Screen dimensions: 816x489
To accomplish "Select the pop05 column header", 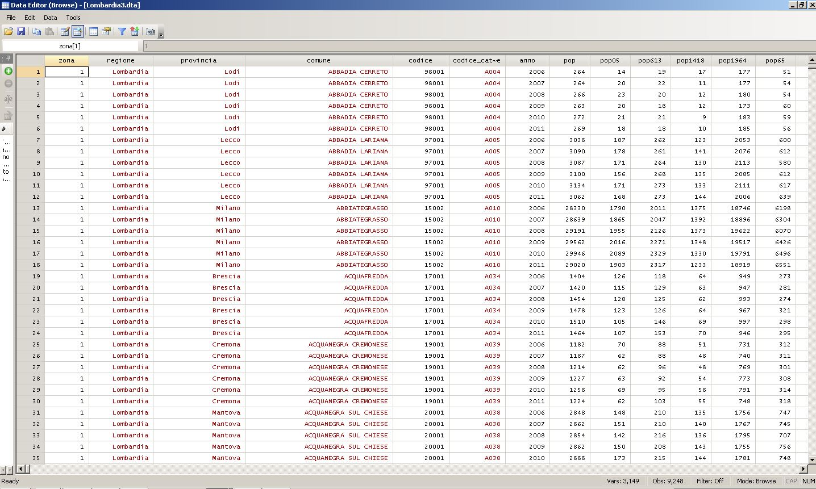I will coord(609,60).
